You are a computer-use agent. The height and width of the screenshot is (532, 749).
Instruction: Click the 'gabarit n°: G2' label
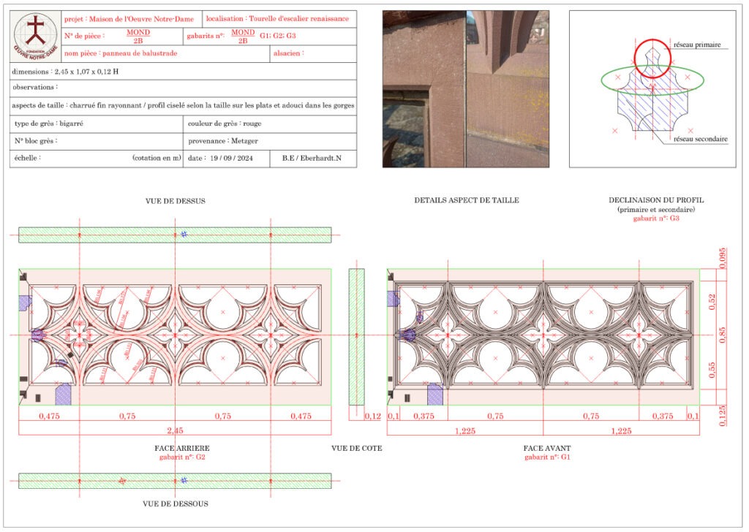182,457
